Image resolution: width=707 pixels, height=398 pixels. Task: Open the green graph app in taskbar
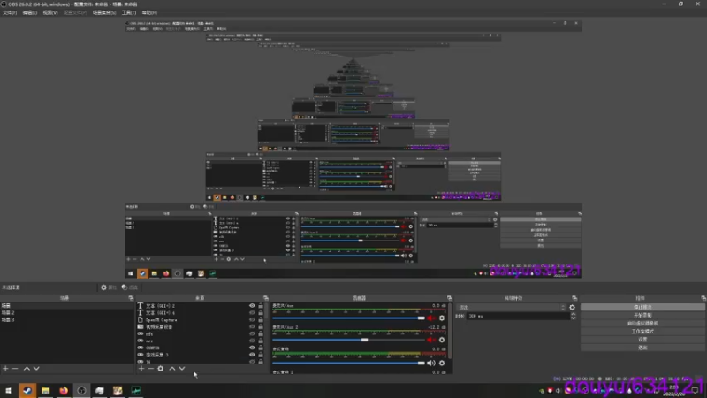(136, 390)
